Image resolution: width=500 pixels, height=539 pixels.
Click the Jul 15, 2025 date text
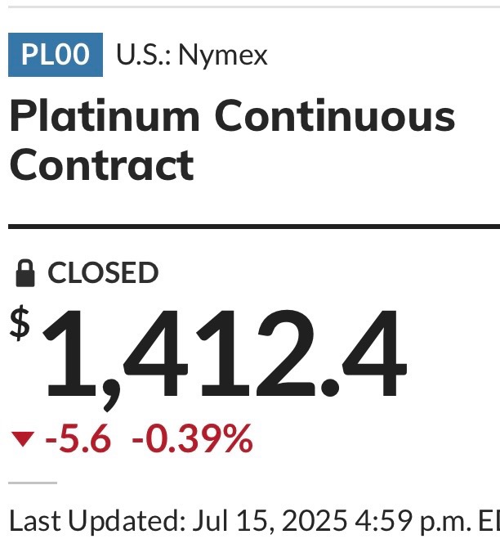(x=270, y=520)
